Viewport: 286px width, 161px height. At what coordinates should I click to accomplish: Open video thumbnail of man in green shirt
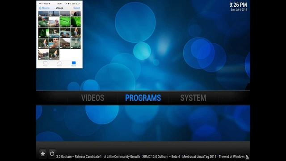(x=43, y=22)
